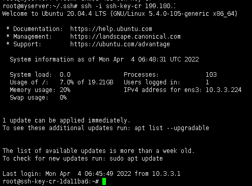Screen dimensions: 252x186
Task: Click the '1 update can be applied' message
Action: [x=66, y=120]
